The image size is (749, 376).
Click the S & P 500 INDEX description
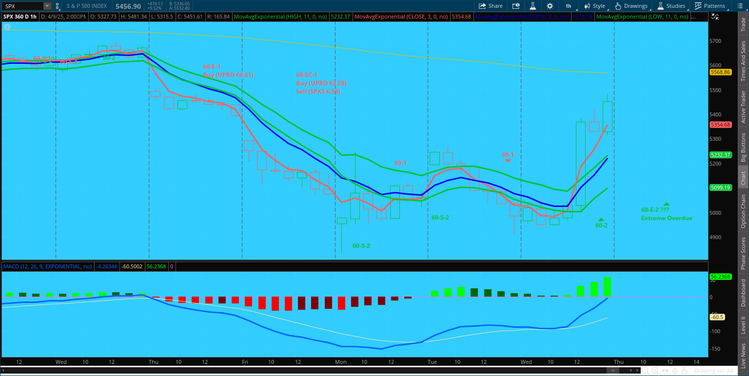point(88,6)
